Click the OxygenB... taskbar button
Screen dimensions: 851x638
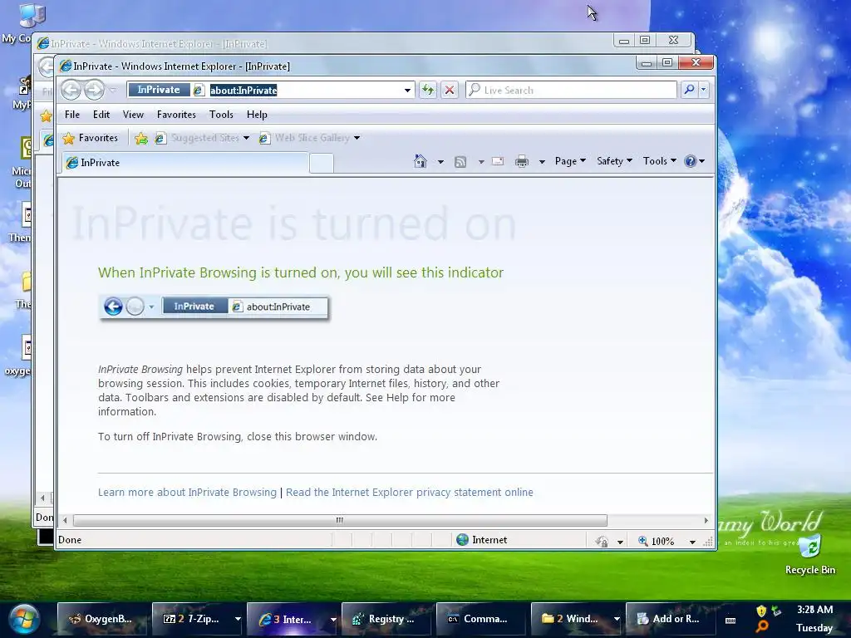click(x=102, y=619)
